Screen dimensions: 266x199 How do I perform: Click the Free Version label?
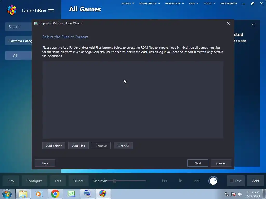click(x=228, y=3)
